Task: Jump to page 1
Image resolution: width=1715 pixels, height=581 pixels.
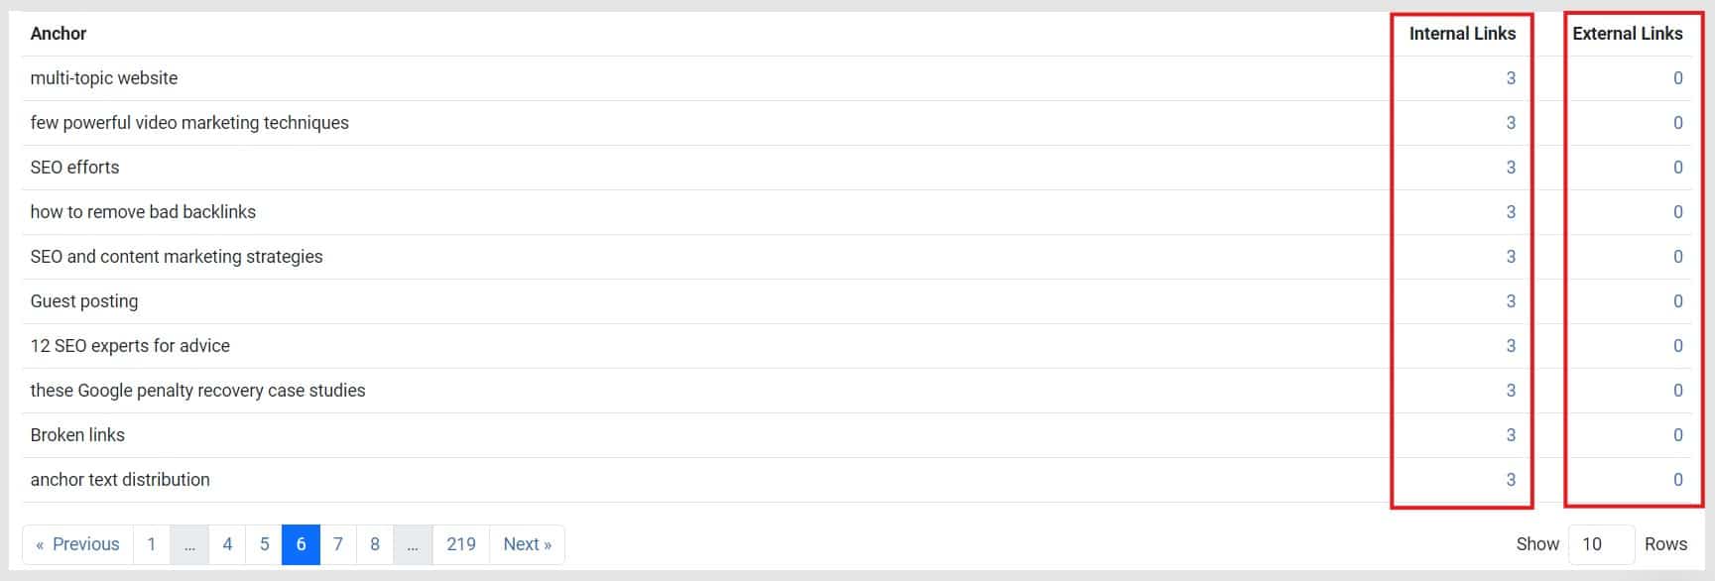Action: coord(151,544)
